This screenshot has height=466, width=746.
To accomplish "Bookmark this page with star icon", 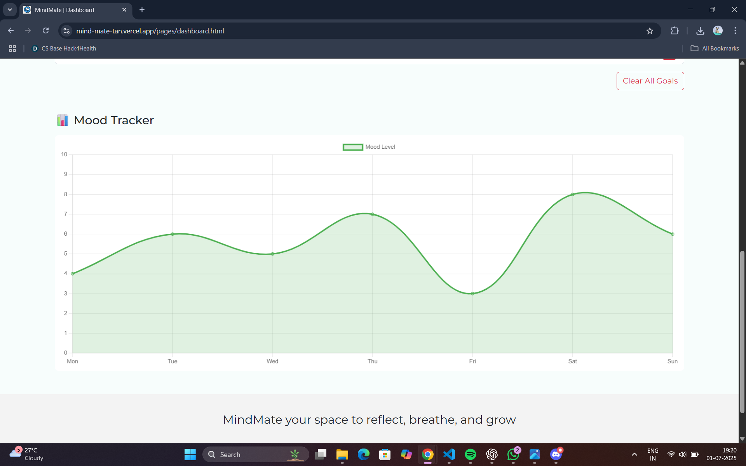I will (x=650, y=31).
